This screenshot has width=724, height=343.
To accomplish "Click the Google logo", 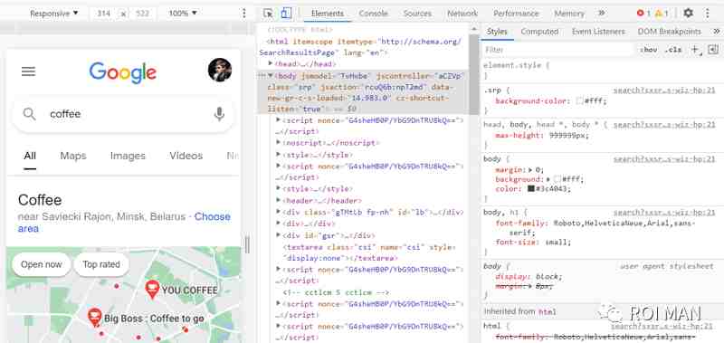I will 123,72.
